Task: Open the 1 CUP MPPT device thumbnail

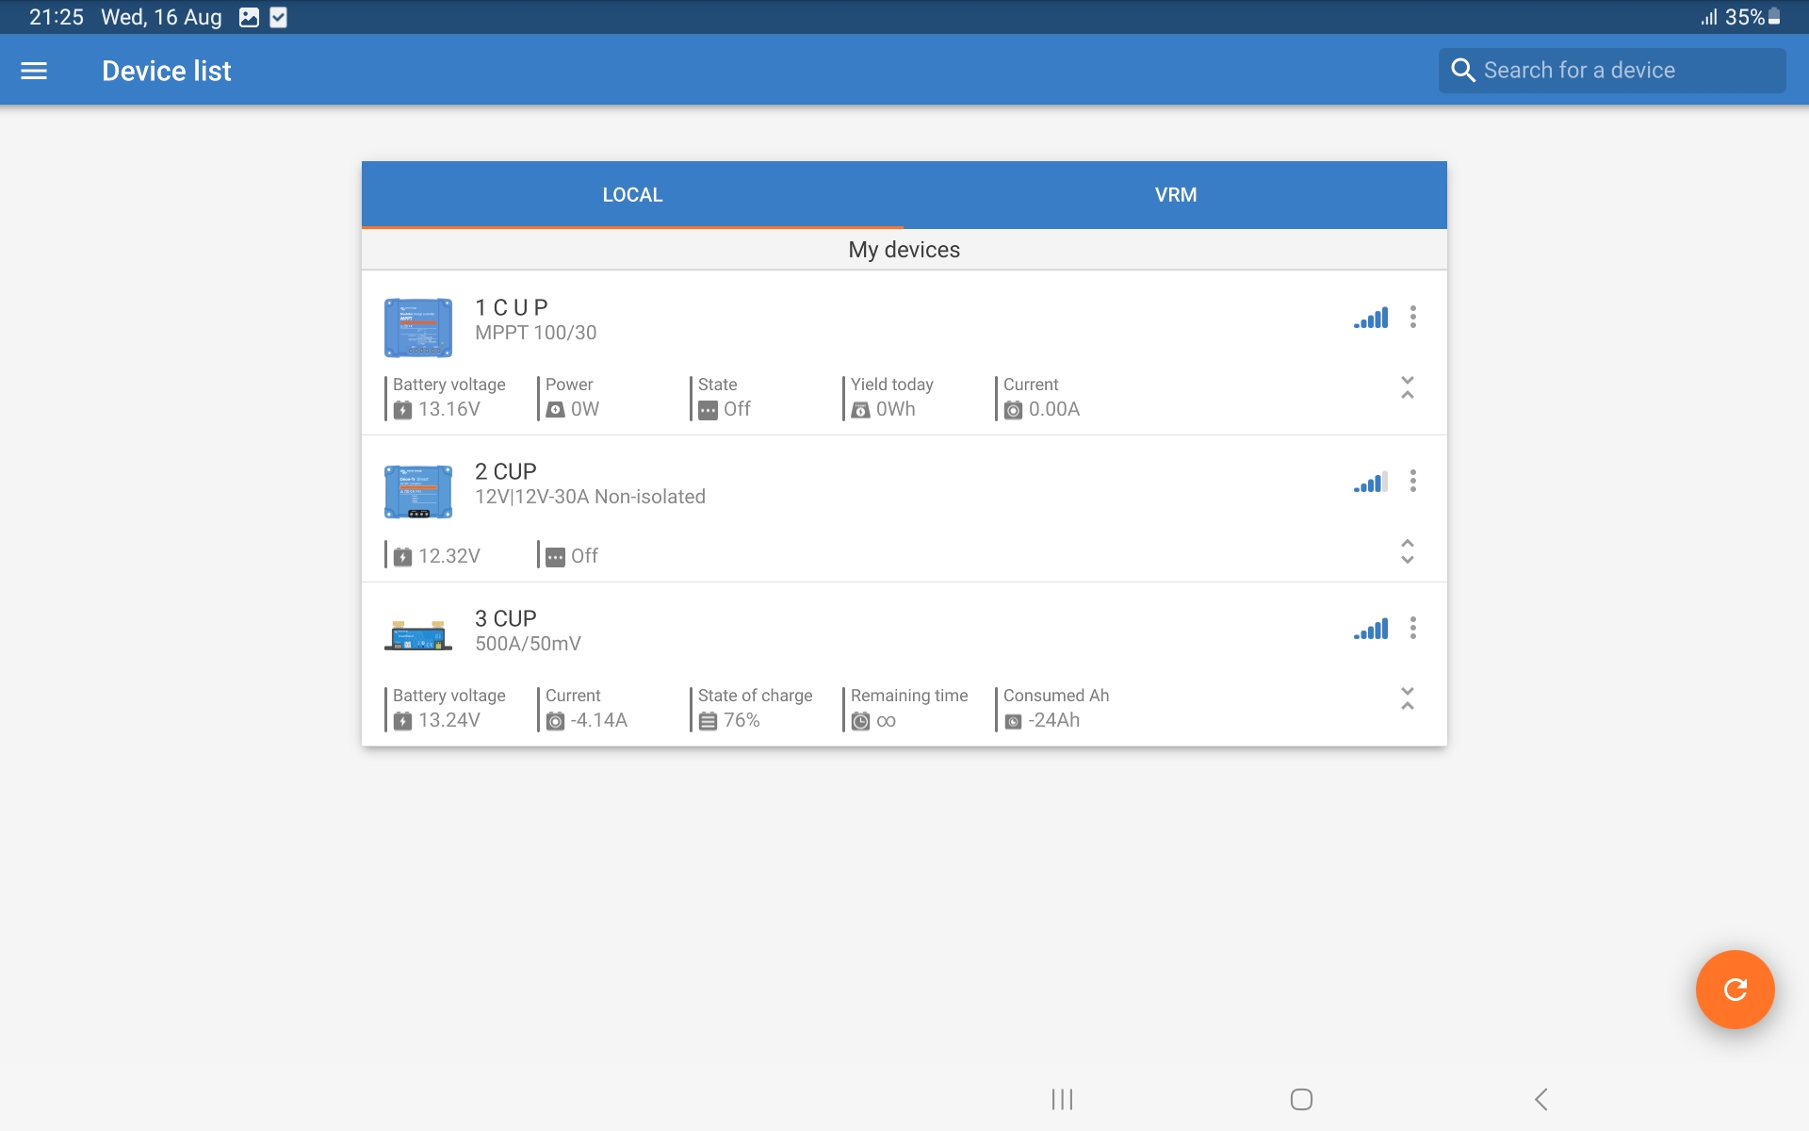Action: pos(418,328)
